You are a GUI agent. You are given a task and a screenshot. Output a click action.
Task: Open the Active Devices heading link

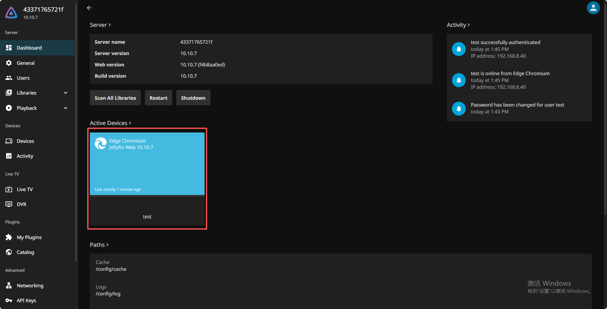point(111,123)
